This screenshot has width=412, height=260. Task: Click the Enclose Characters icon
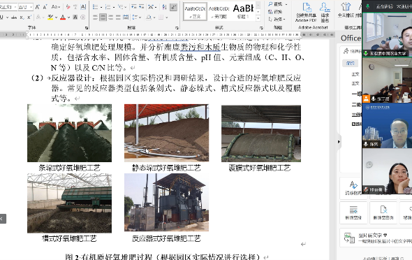83,17
